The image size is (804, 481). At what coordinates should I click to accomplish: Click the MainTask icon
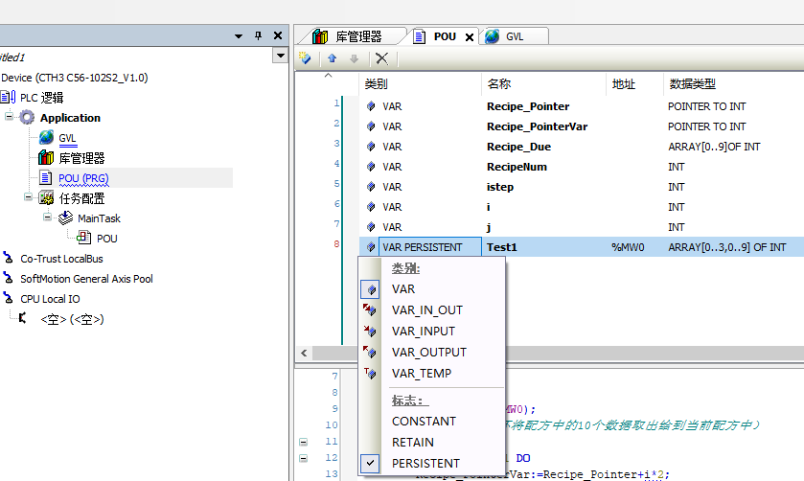click(65, 218)
